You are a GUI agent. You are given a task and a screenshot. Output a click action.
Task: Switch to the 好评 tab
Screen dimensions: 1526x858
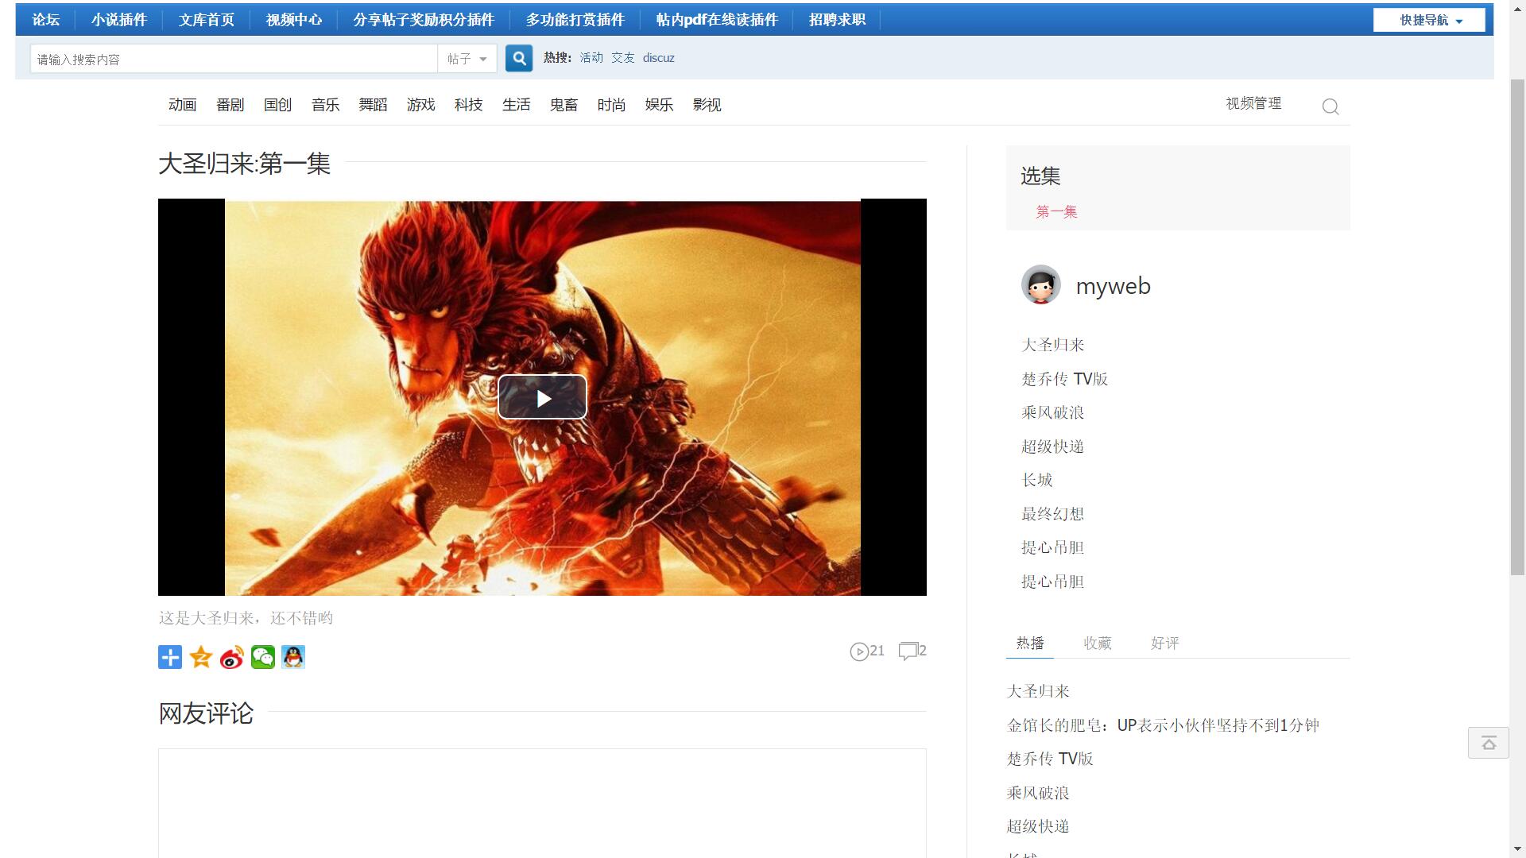coord(1165,643)
